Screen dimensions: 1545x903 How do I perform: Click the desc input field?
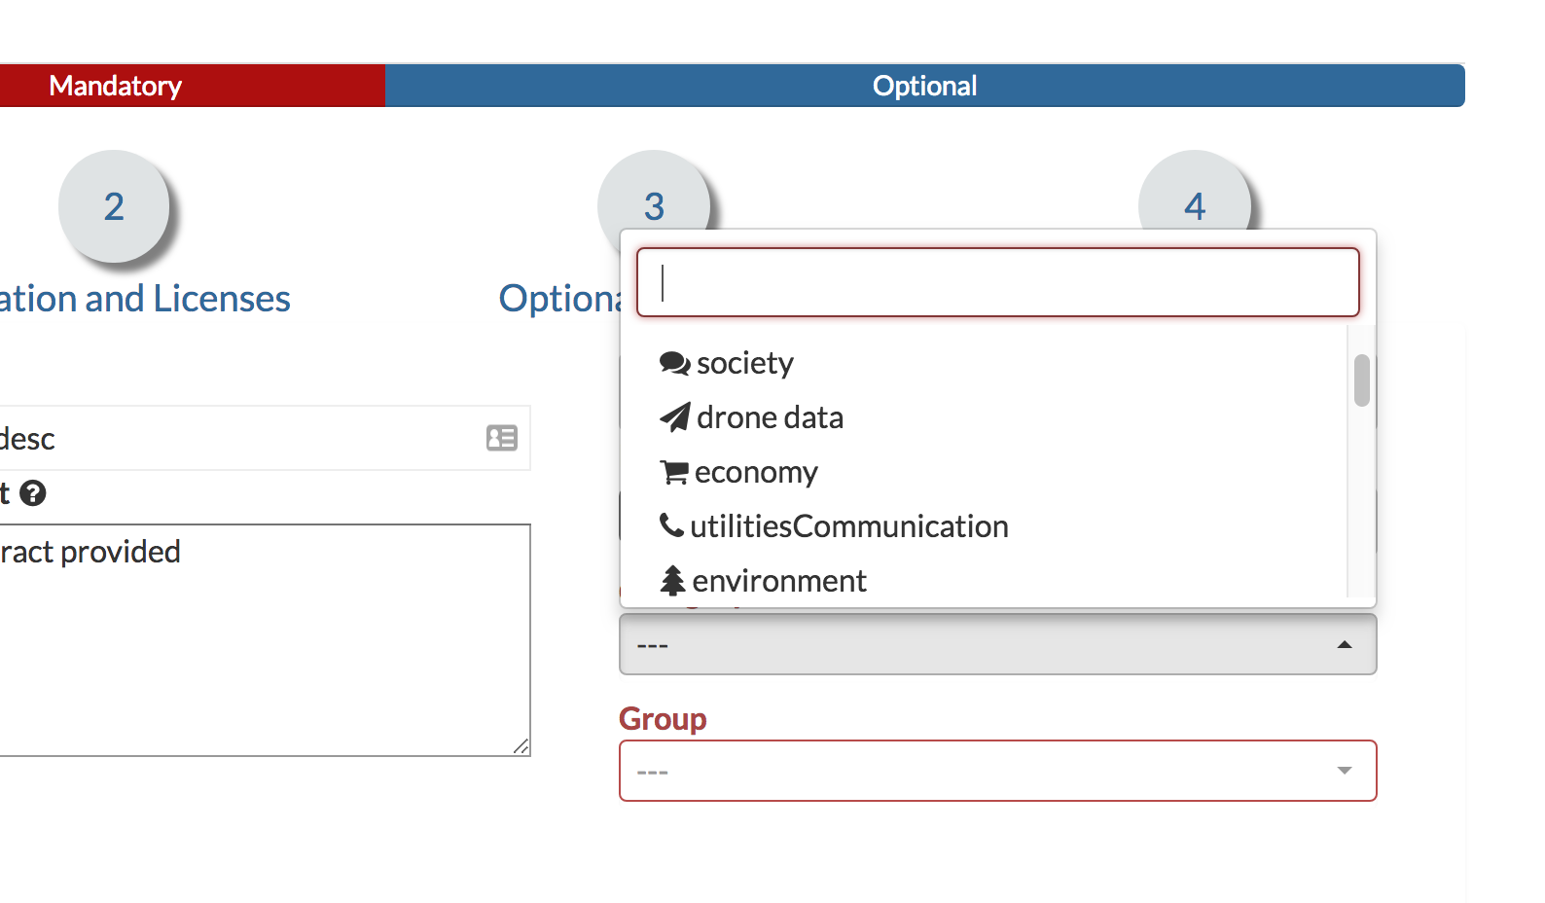pyautogui.click(x=265, y=438)
